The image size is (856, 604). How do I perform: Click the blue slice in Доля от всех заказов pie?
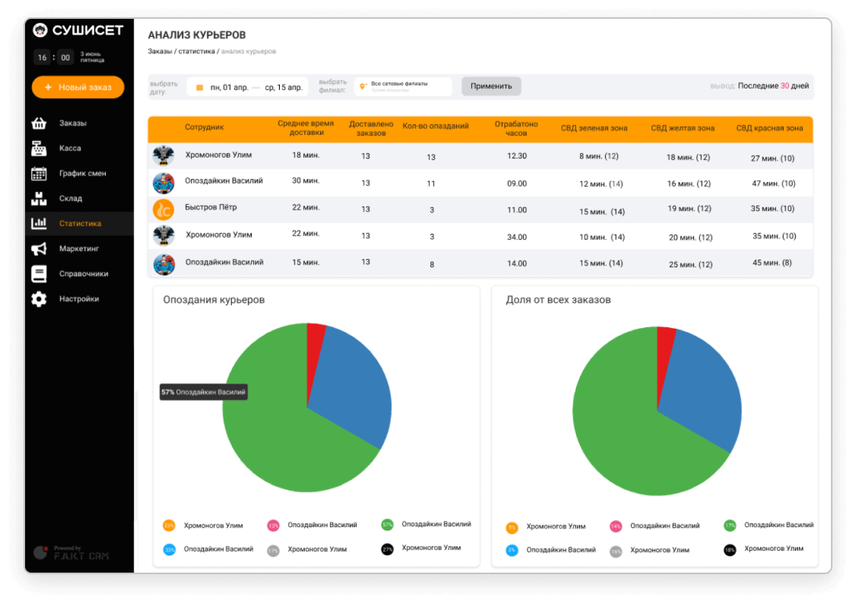[x=702, y=393]
